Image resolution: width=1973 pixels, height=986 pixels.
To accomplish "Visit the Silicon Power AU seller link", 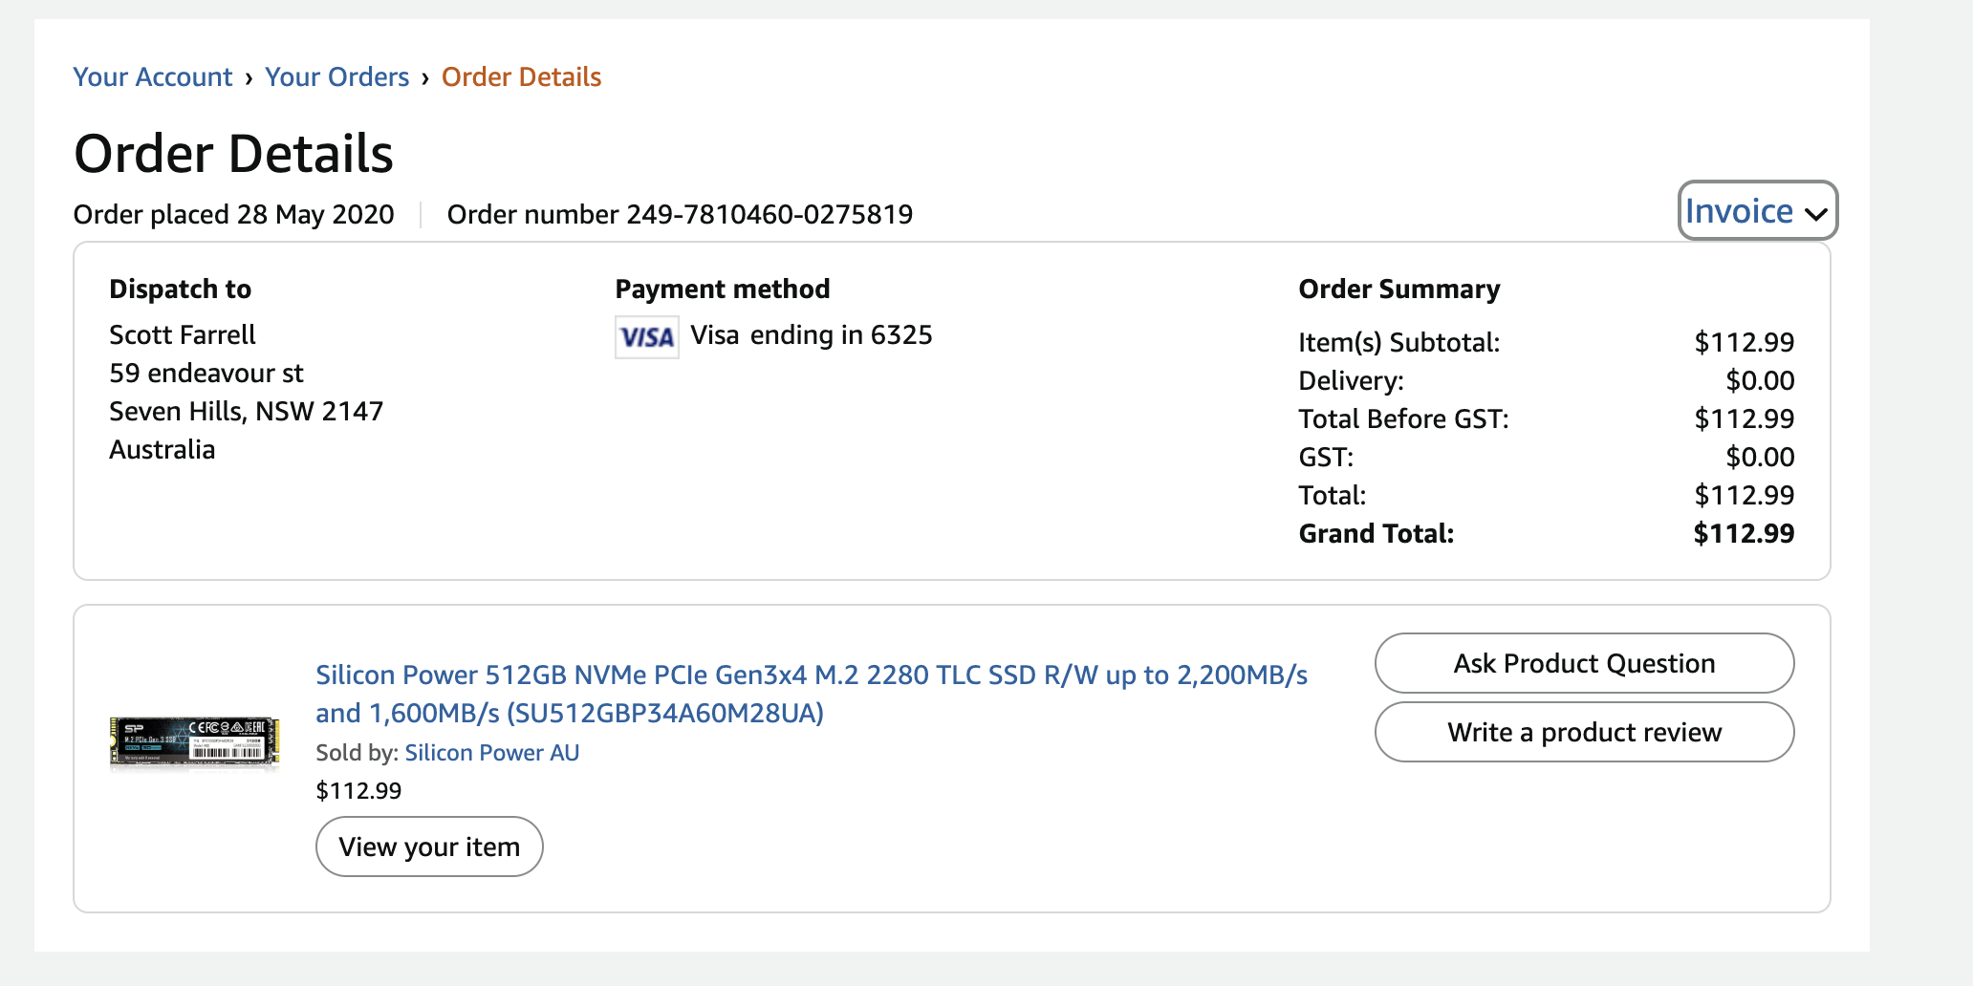I will coord(491,753).
